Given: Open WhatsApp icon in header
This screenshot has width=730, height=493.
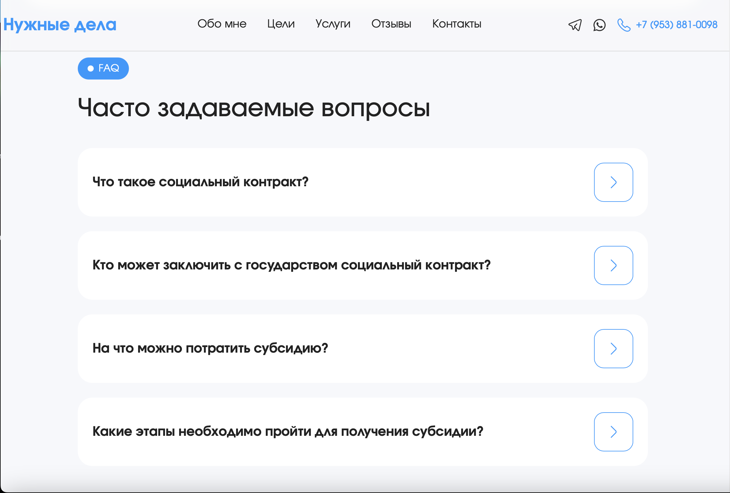Looking at the screenshot, I should [x=599, y=25].
